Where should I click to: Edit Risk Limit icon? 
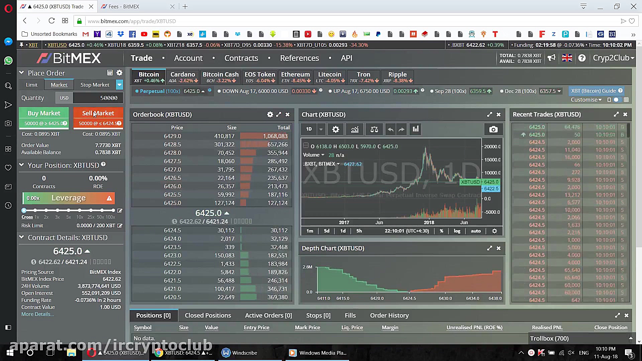(x=120, y=226)
